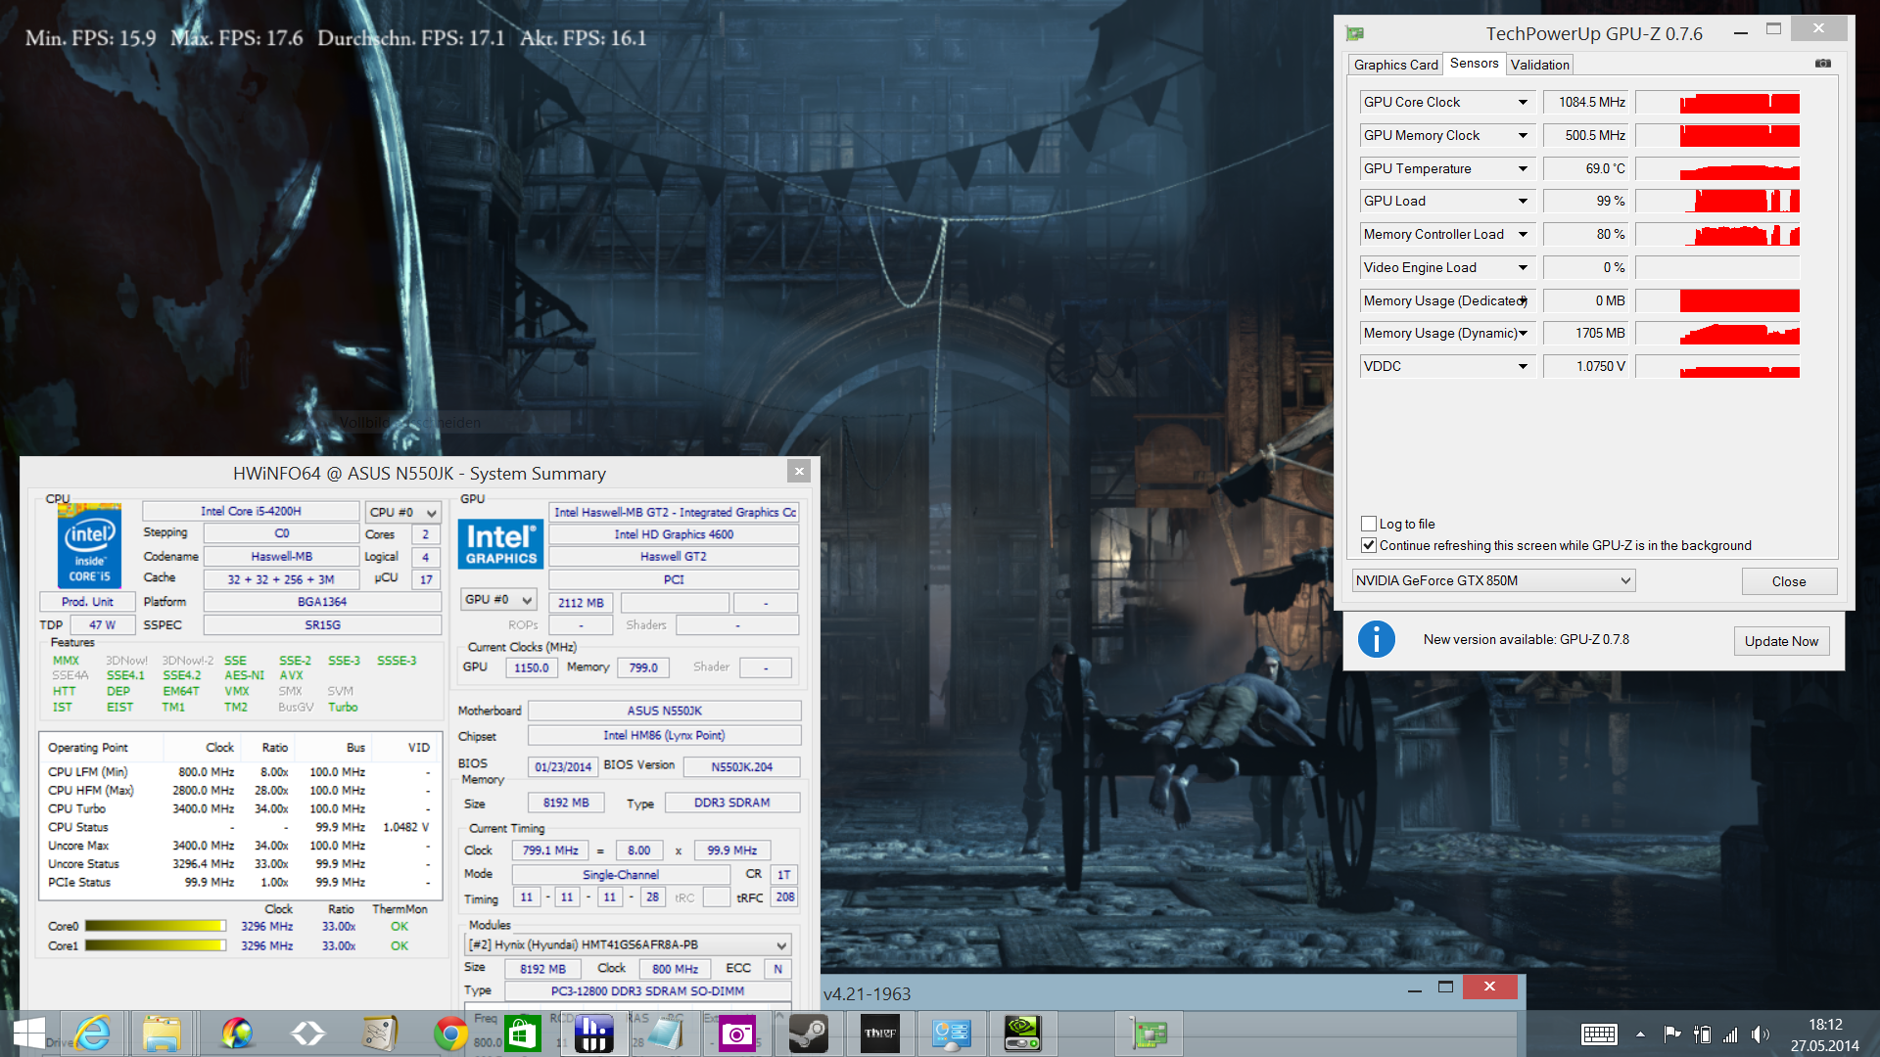Screen dimensions: 1880x1057
Task: Click the Single-Channel memory mode field
Action: (621, 874)
